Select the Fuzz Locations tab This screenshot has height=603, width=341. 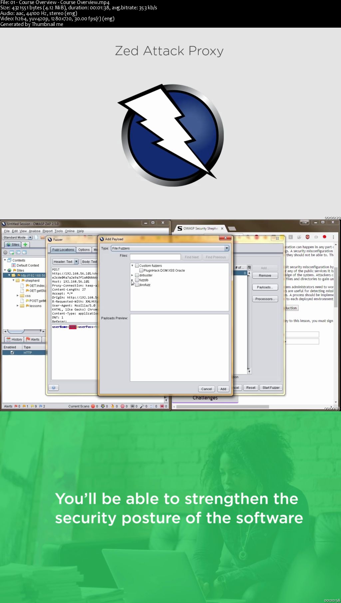pyautogui.click(x=63, y=250)
